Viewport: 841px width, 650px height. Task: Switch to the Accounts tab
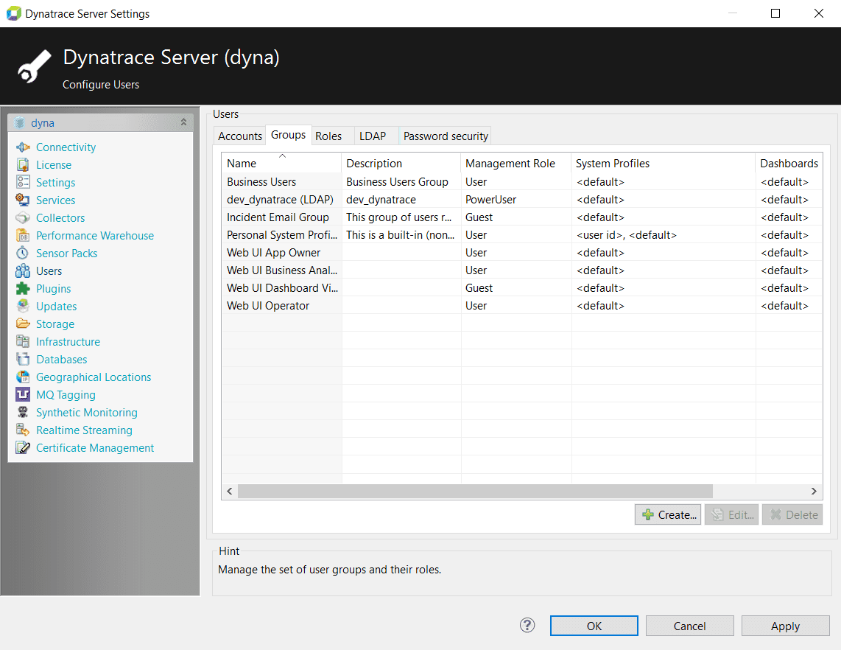pos(240,136)
